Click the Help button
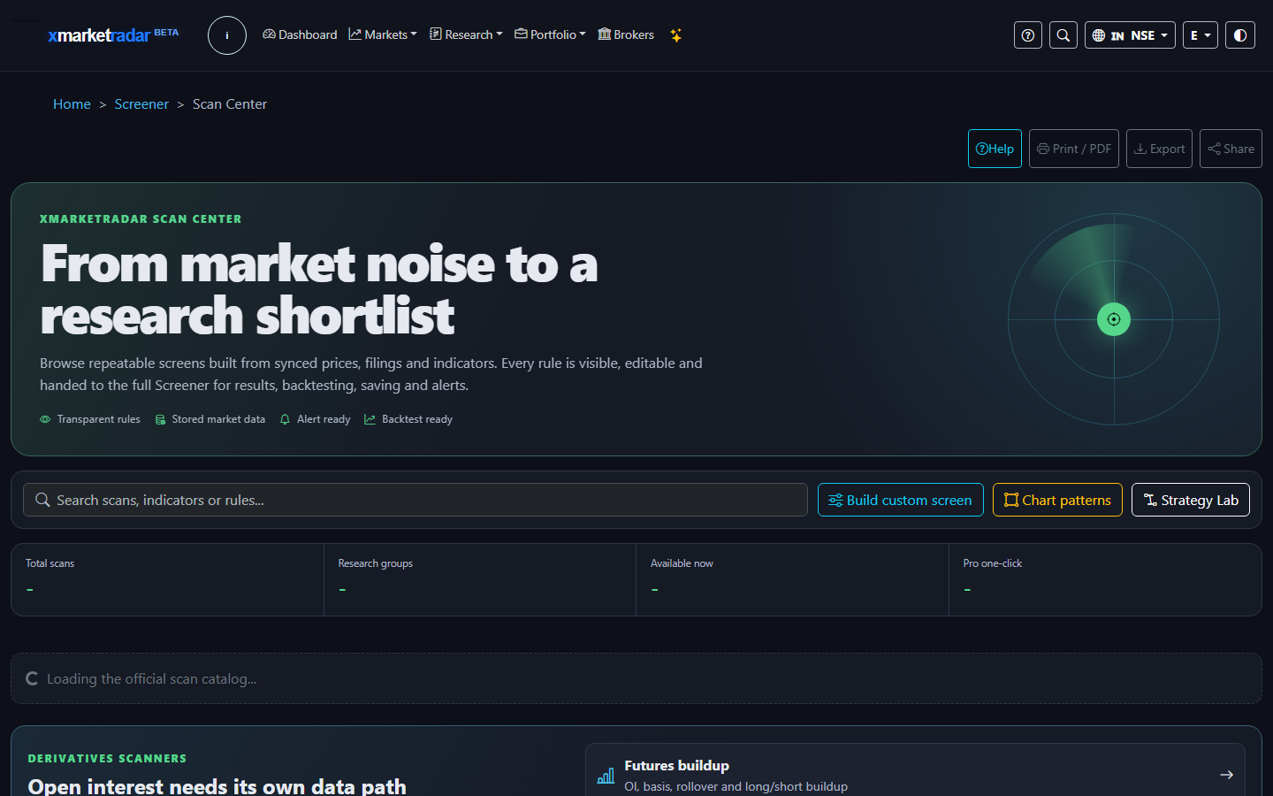Image resolution: width=1273 pixels, height=796 pixels. pyautogui.click(x=995, y=149)
